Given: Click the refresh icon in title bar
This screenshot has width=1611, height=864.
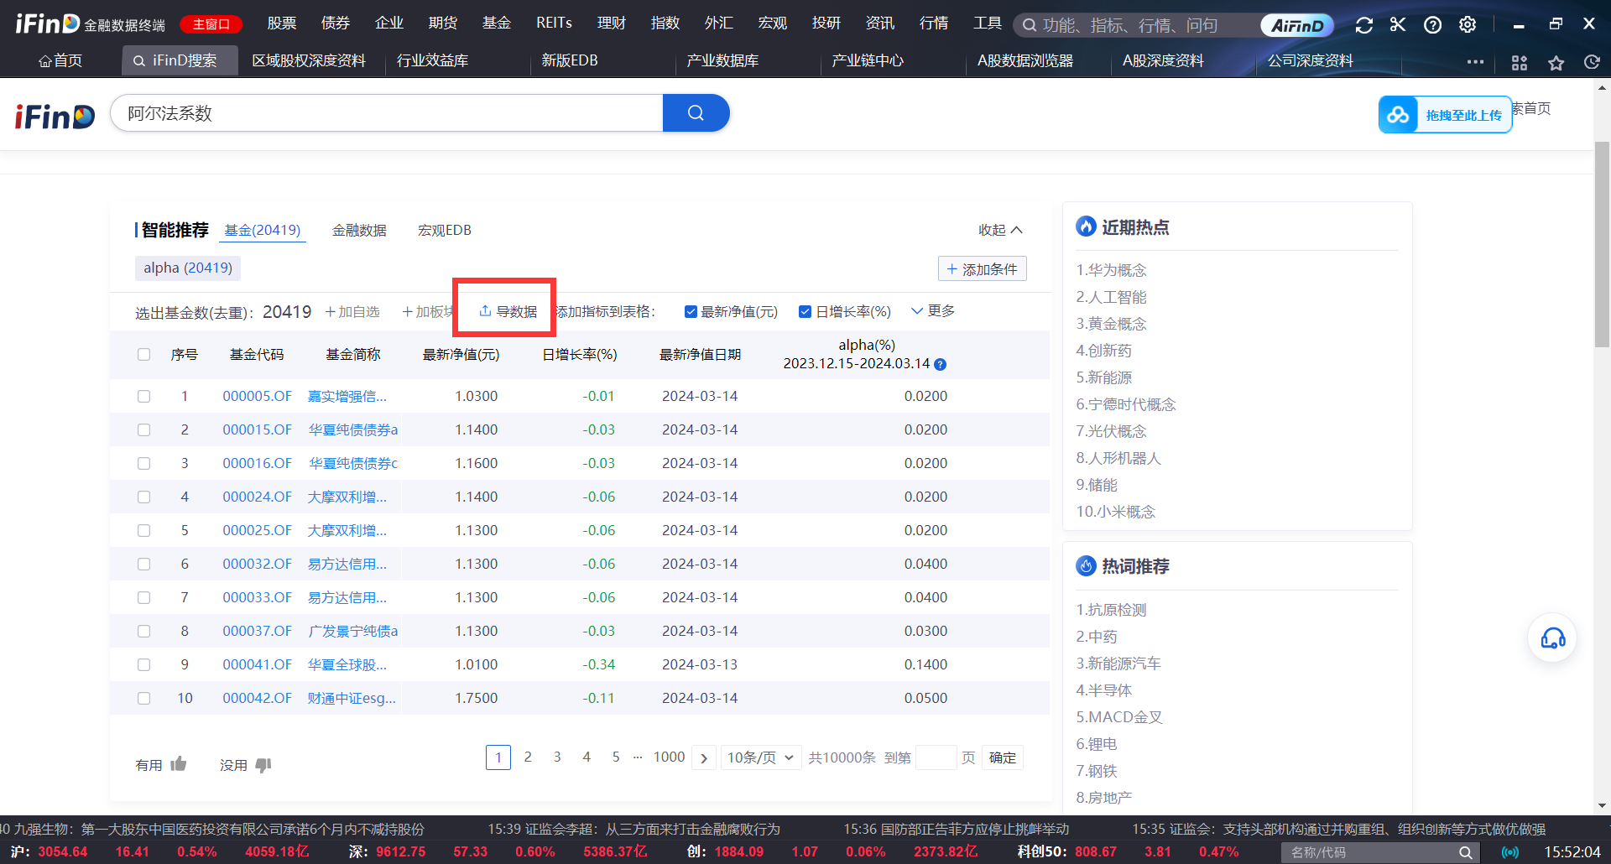Looking at the screenshot, I should pyautogui.click(x=1364, y=25).
